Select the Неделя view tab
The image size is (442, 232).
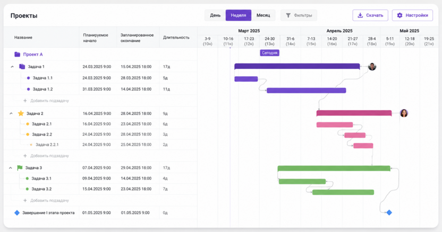(x=239, y=15)
